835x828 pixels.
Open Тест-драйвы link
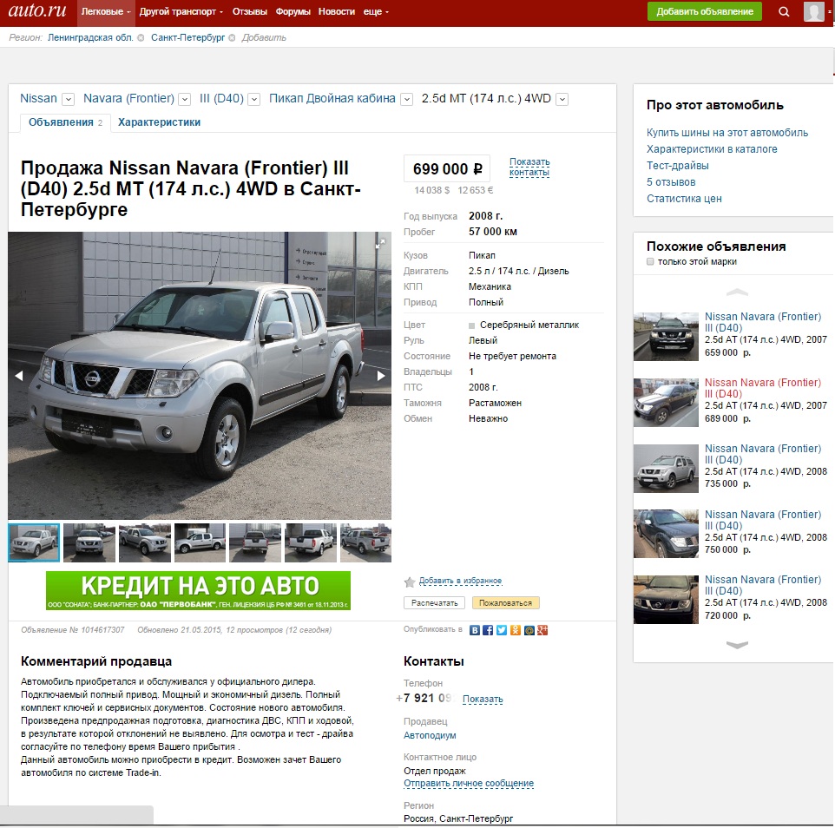tap(677, 166)
